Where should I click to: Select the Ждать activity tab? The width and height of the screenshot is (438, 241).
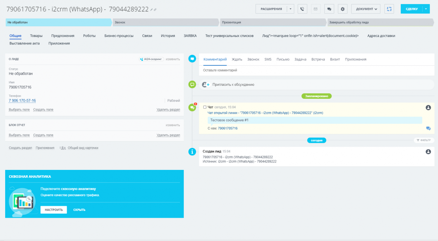237,59
